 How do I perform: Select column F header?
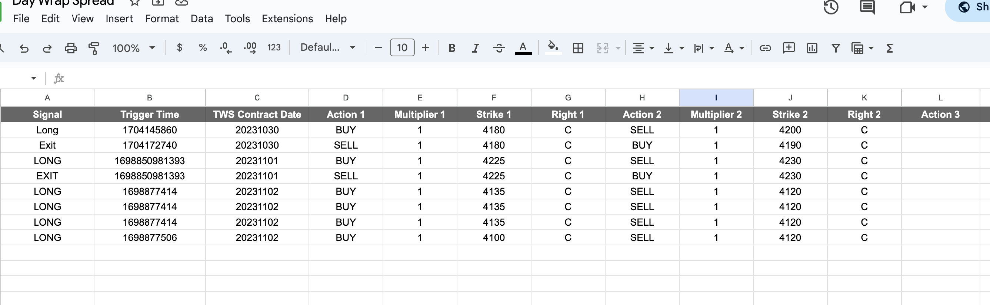click(x=494, y=98)
